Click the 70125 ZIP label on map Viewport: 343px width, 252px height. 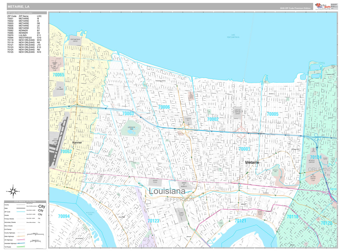point(326,223)
